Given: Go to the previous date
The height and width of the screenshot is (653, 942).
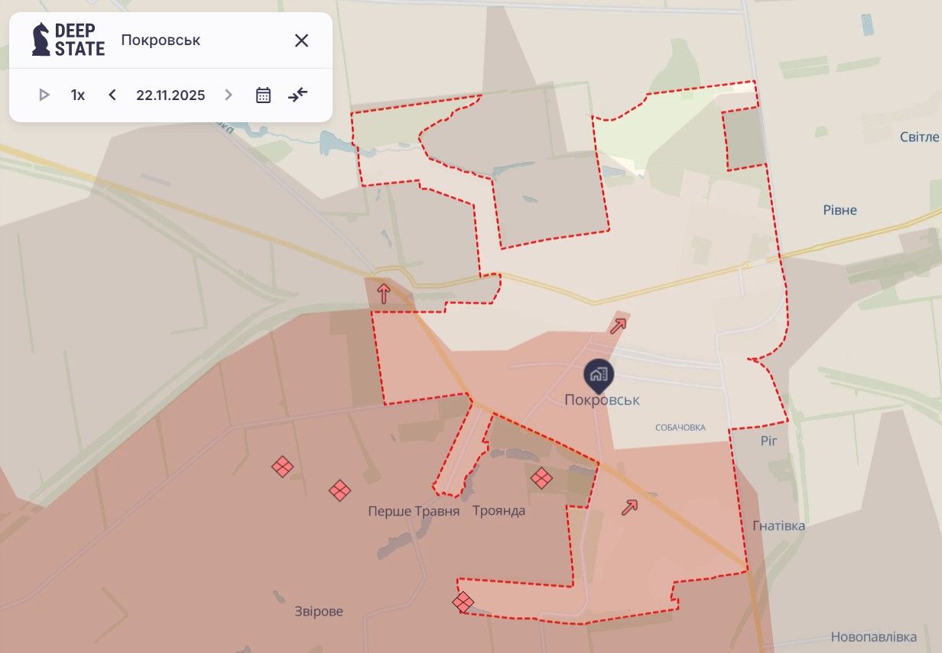Looking at the screenshot, I should (112, 95).
